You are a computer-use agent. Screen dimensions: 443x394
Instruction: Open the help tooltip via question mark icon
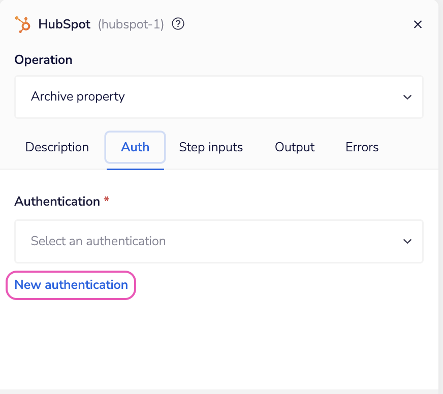pos(178,23)
